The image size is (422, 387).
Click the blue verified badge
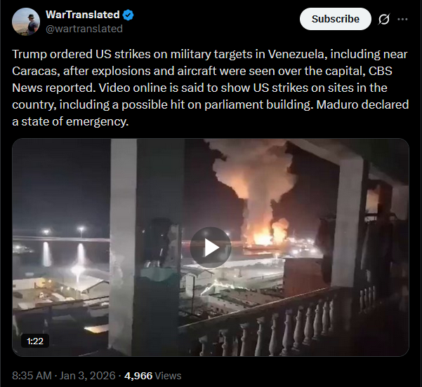[128, 15]
